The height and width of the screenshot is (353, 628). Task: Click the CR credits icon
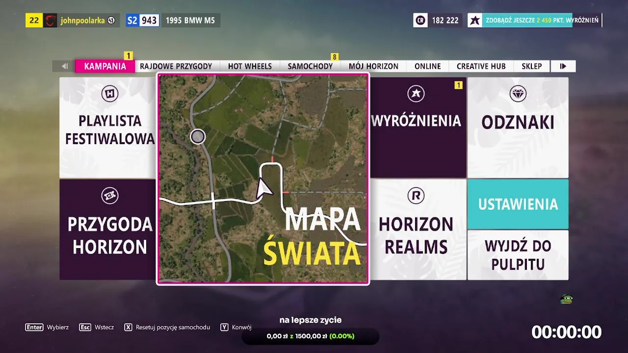(x=420, y=20)
